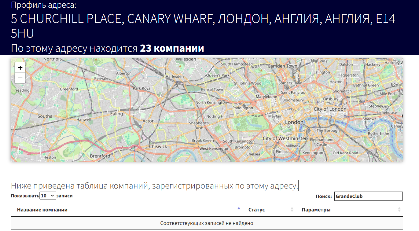Image resolution: width=419 pixels, height=231 pixels.
Task: Click 'Соответствующих записей не найдено' table row
Action: (207, 223)
